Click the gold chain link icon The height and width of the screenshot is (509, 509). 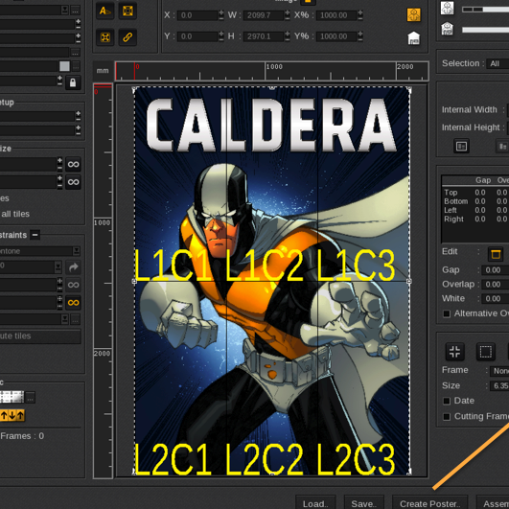point(127,37)
